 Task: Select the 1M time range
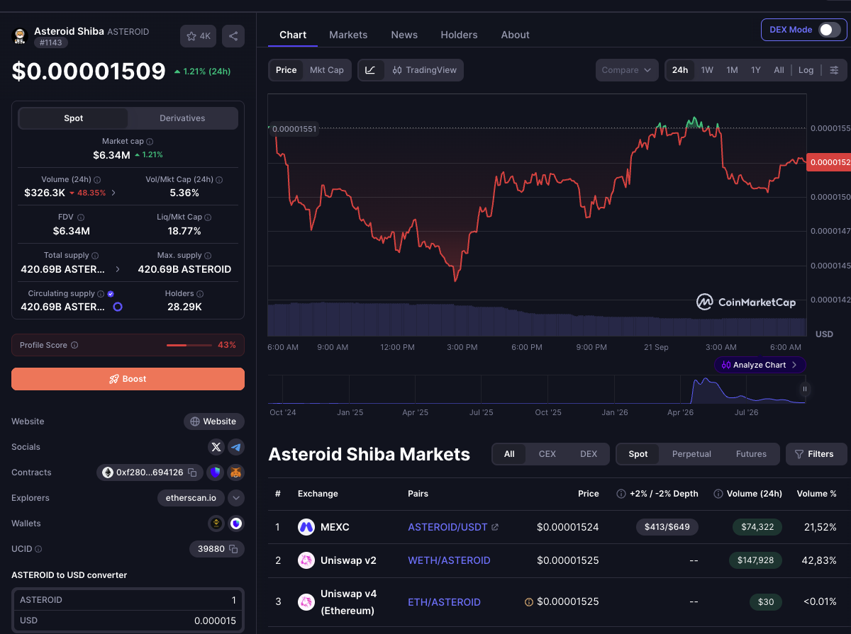tap(732, 70)
